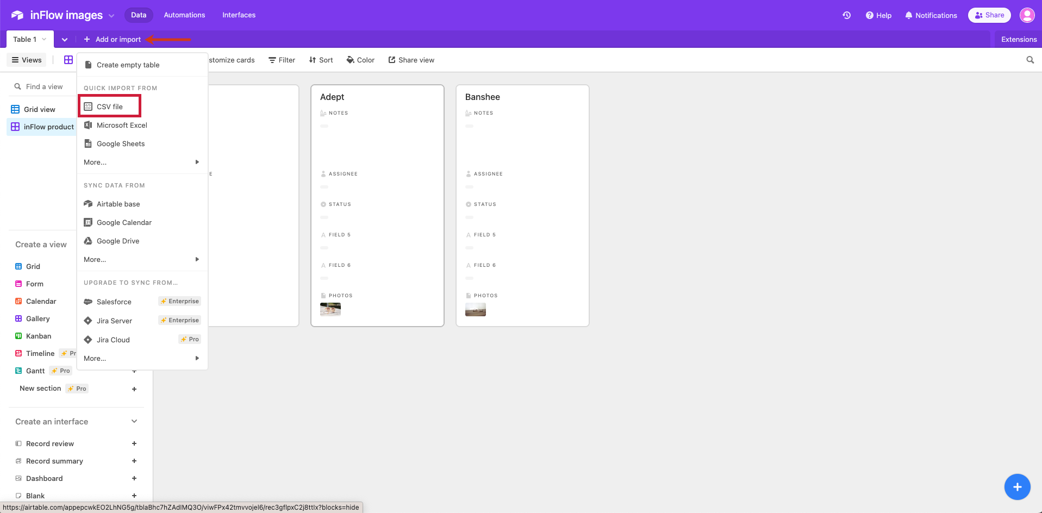The width and height of the screenshot is (1042, 513).
Task: Add a Kanban view
Action: 39,336
